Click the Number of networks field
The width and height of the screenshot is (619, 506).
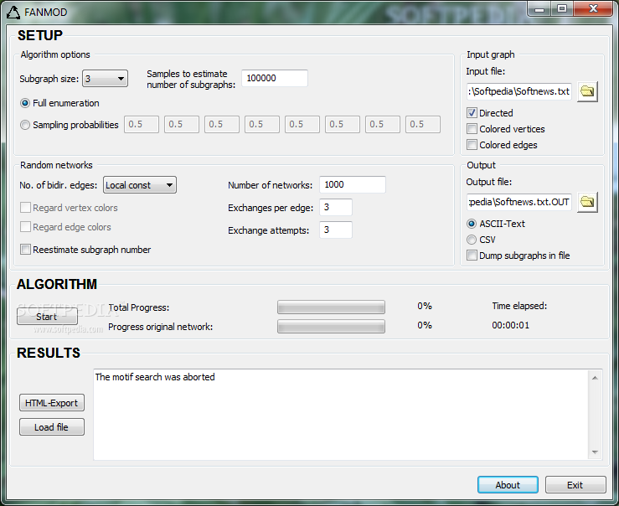tap(353, 184)
